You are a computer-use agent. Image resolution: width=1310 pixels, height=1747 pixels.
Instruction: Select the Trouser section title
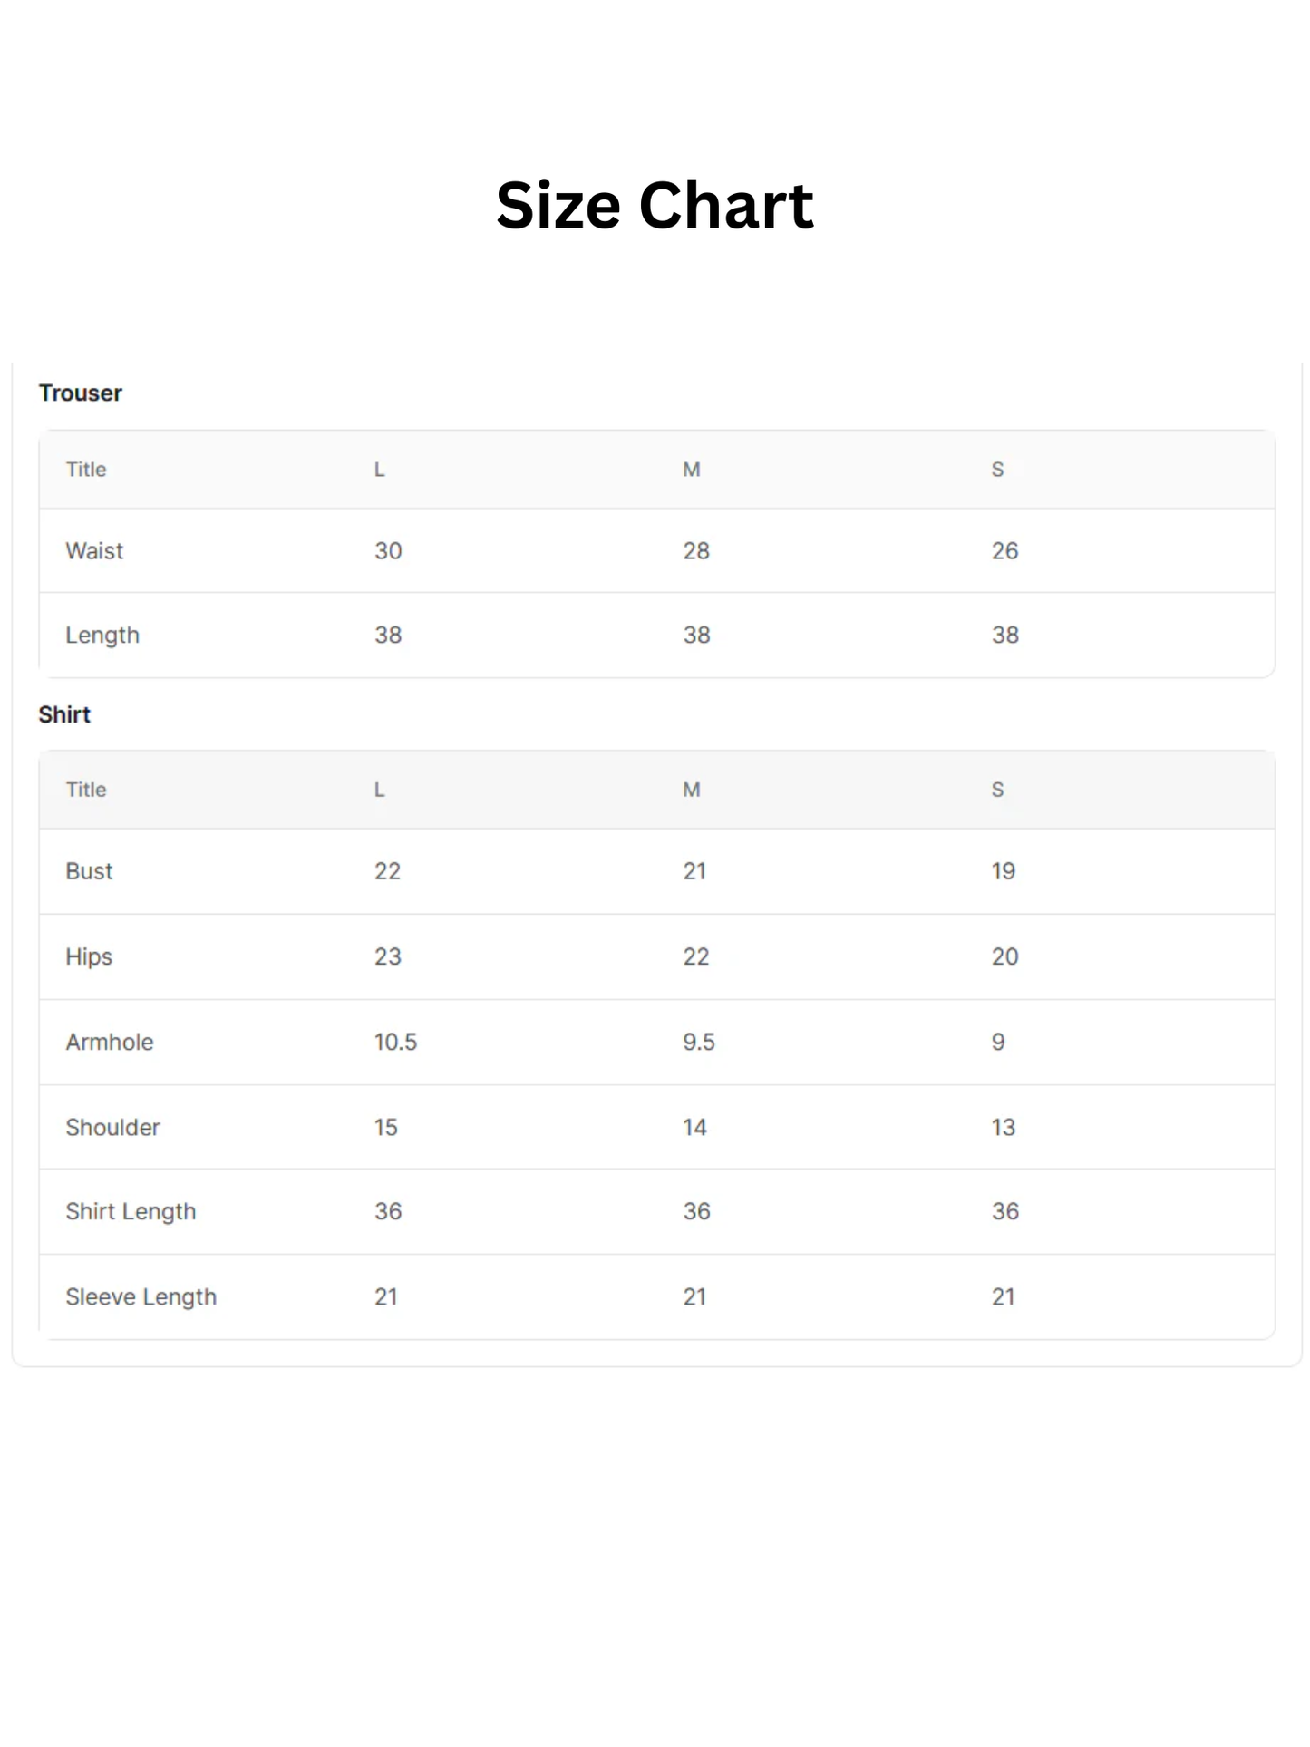(80, 393)
